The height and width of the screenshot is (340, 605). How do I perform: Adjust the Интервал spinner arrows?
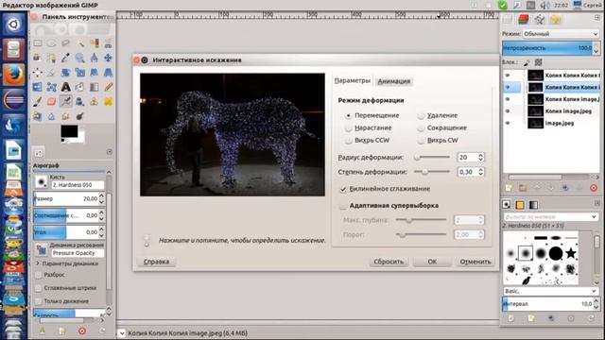click(596, 304)
